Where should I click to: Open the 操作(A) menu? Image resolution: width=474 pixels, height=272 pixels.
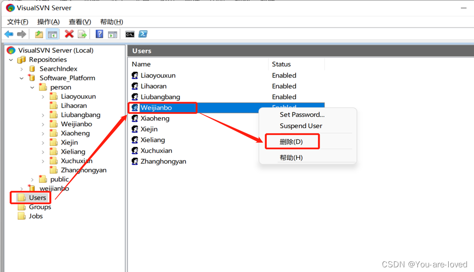pyautogui.click(x=48, y=22)
